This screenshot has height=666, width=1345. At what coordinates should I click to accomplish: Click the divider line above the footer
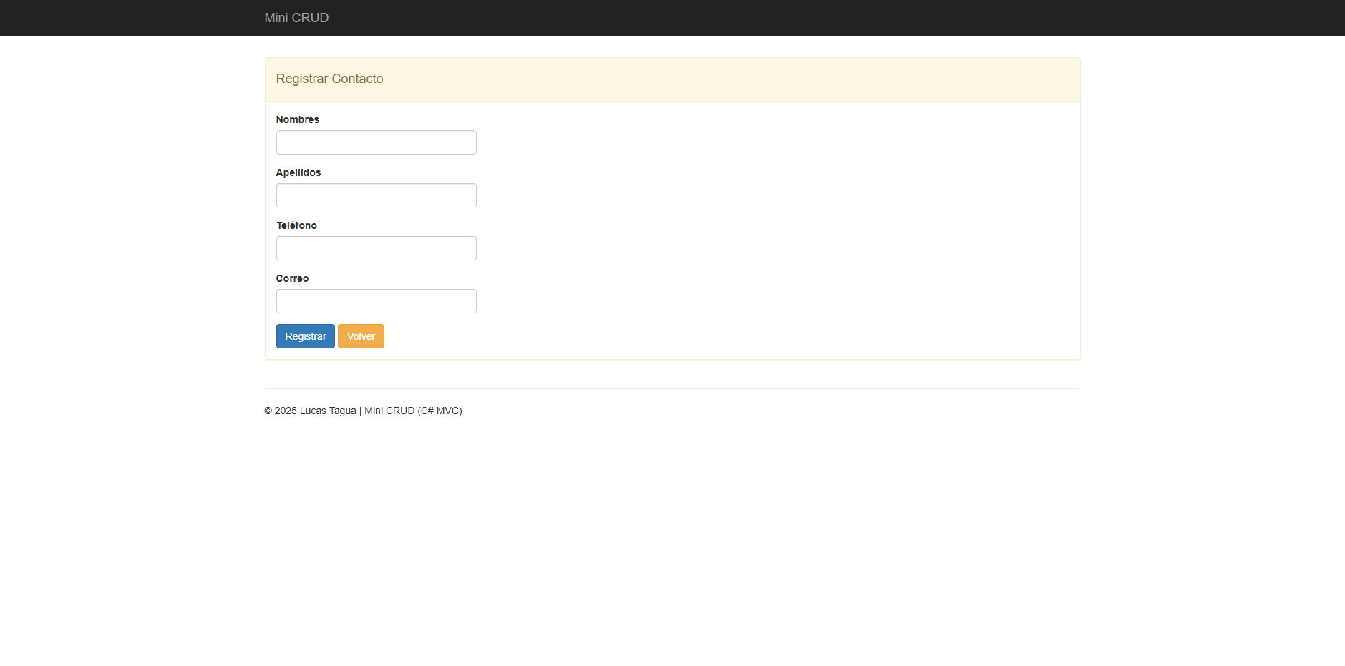[x=672, y=388]
